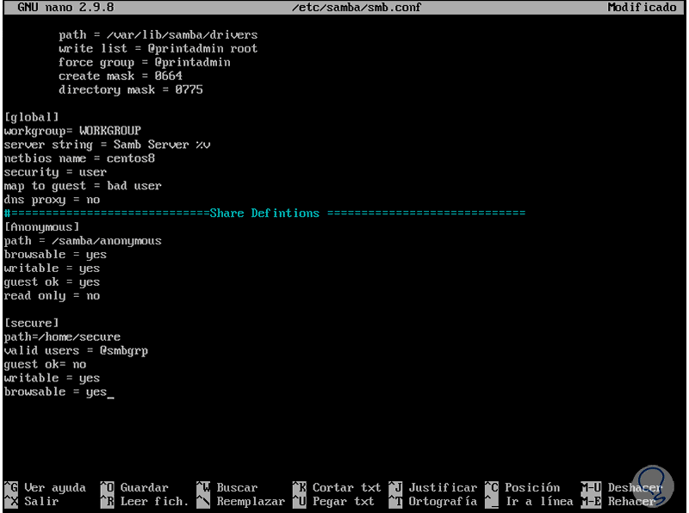Viewport: 689px width, 513px height.
Task: Place cursor on directory mask = 0775 line
Action: tap(131, 90)
